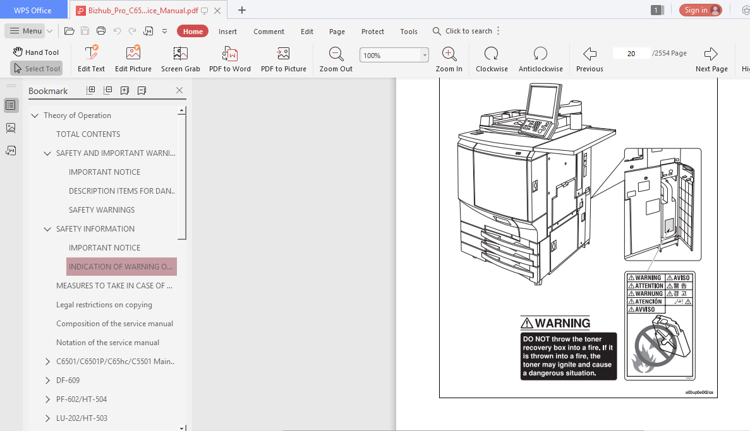Click the Sign in button
This screenshot has width=750, height=431.
(701, 10)
